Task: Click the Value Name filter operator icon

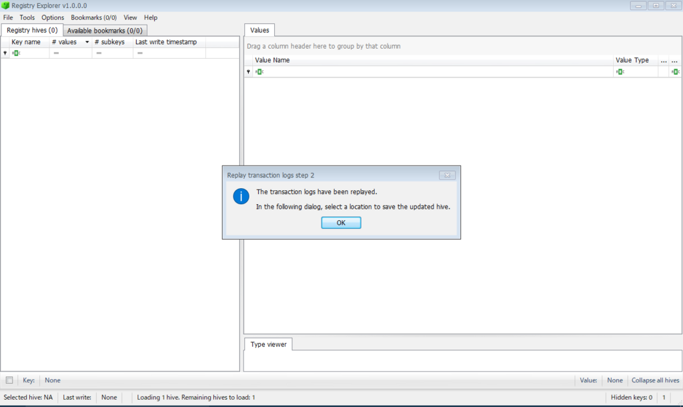Action: [259, 71]
